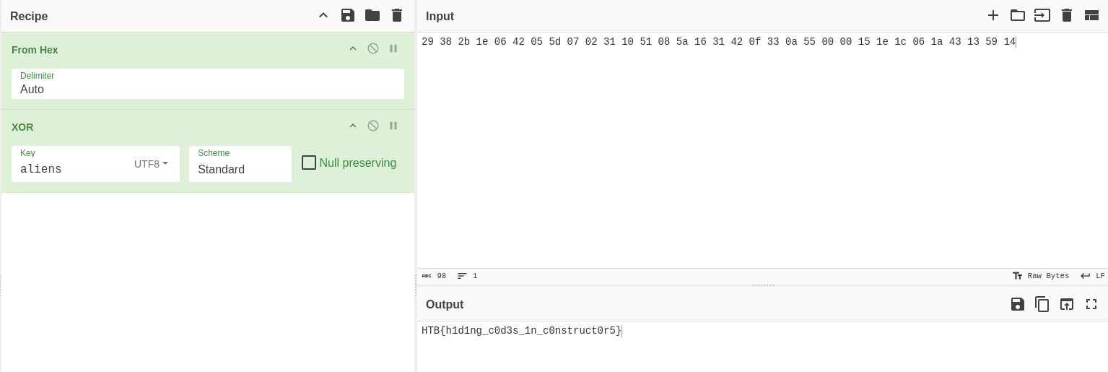
Task: Replace the input with the output
Action: [x=1067, y=304]
